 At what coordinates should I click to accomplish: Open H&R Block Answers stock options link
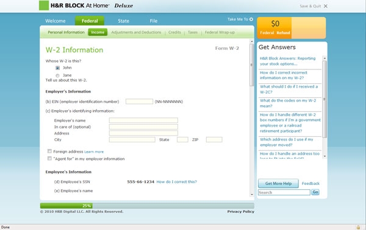coord(287,61)
